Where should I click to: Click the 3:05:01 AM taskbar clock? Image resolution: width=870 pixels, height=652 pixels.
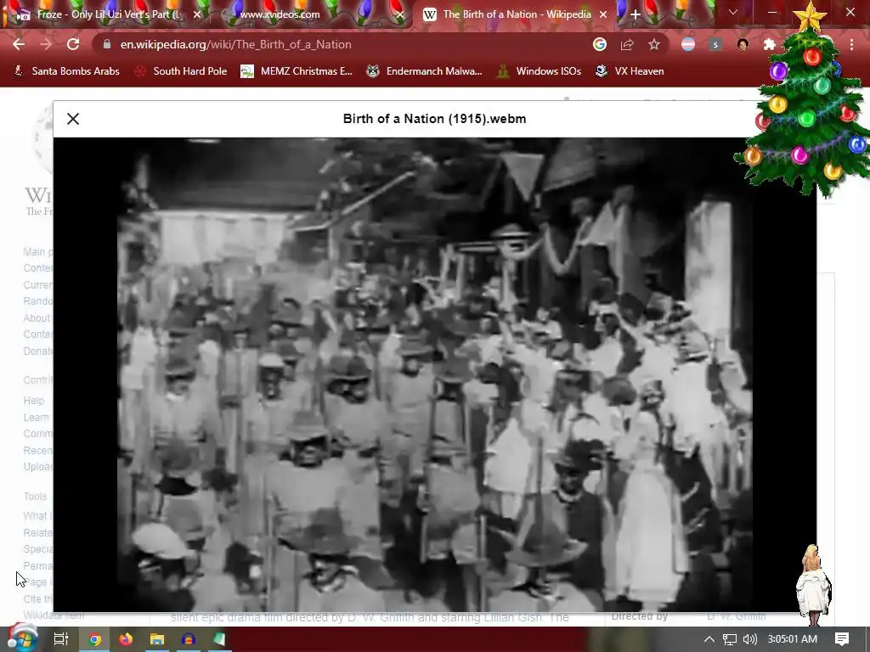793,639
